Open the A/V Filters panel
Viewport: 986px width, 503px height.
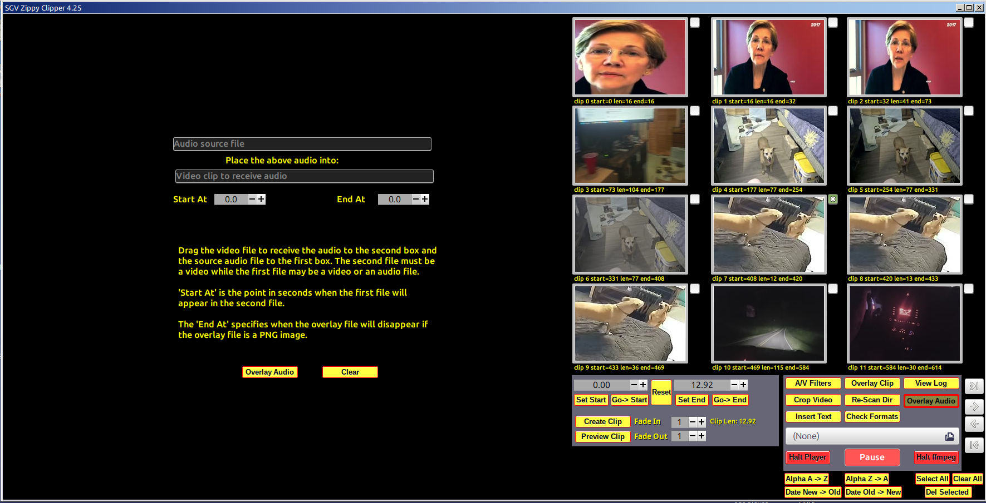(x=813, y=384)
